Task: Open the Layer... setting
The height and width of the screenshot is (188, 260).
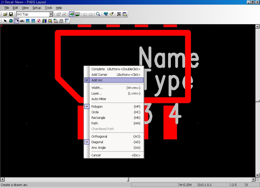Action: tap(114, 93)
